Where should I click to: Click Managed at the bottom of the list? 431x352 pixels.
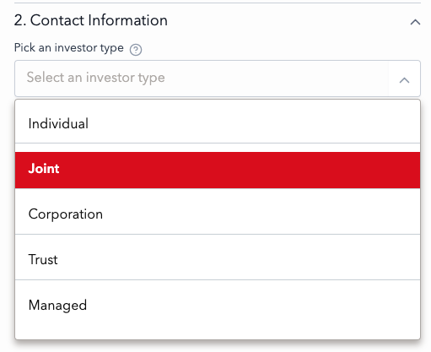pyautogui.click(x=218, y=305)
